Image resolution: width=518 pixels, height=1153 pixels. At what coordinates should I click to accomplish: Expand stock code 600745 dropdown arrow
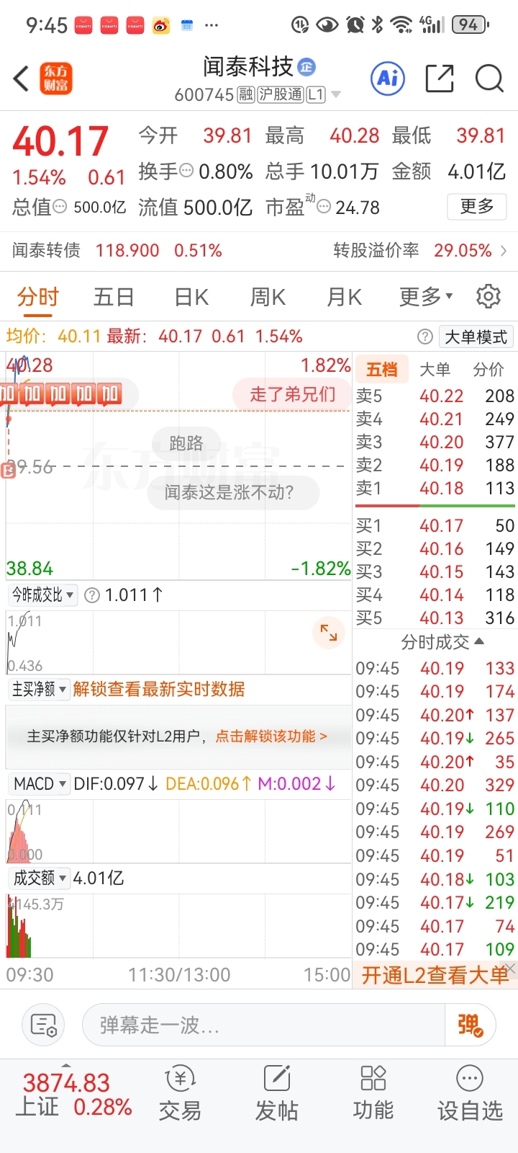click(x=335, y=94)
